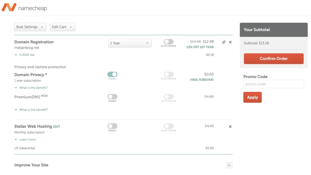Click the 13% OFF 1ST YEAR label

[200, 47]
